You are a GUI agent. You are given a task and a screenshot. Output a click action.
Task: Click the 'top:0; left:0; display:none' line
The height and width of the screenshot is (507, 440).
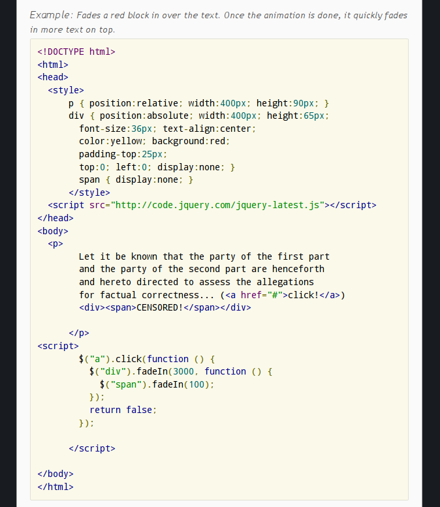tap(157, 167)
